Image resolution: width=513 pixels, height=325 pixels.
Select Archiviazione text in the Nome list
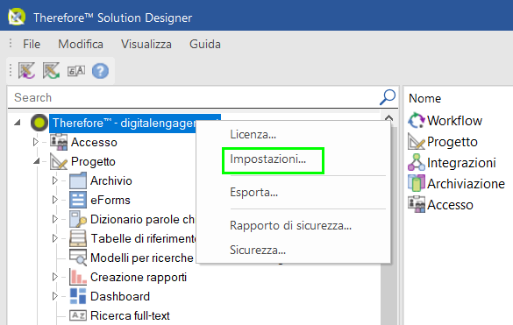(466, 183)
